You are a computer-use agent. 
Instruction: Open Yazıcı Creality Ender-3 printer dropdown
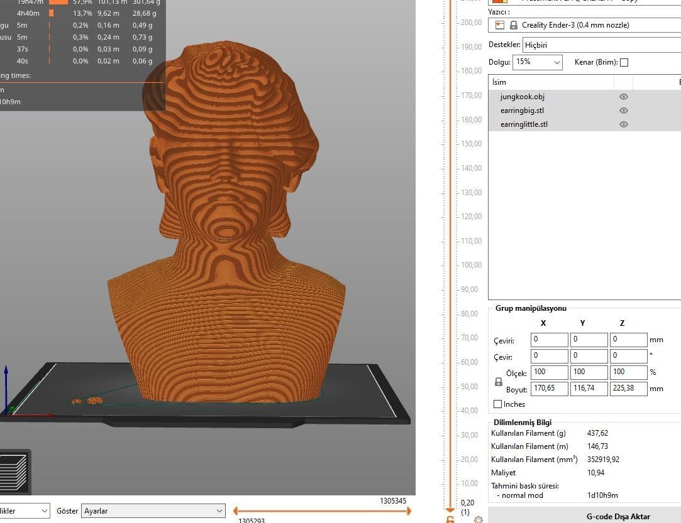(x=585, y=25)
